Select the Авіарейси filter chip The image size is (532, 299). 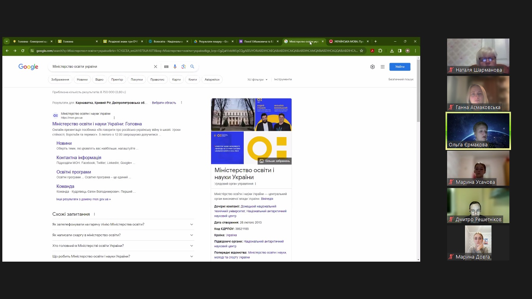pos(212,79)
